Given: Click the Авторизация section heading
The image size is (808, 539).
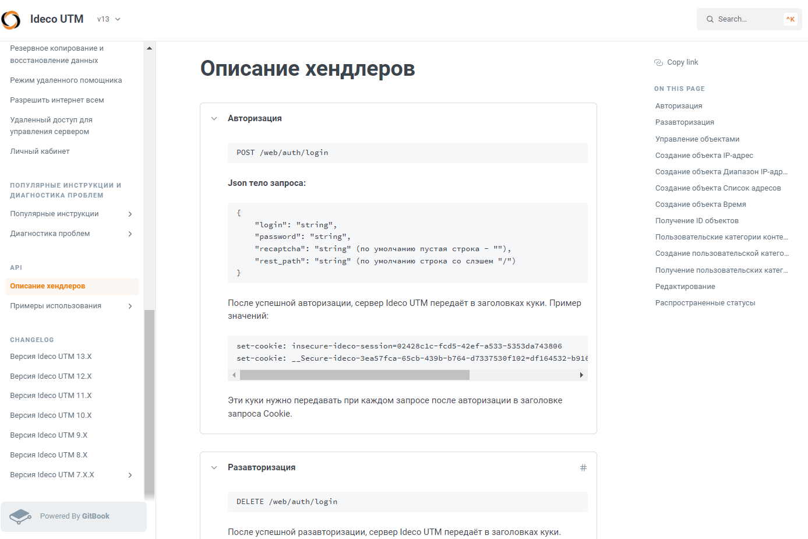Looking at the screenshot, I should (255, 118).
